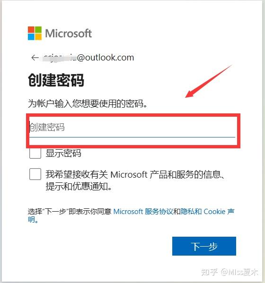Click the 显示密码 label text

point(63,153)
